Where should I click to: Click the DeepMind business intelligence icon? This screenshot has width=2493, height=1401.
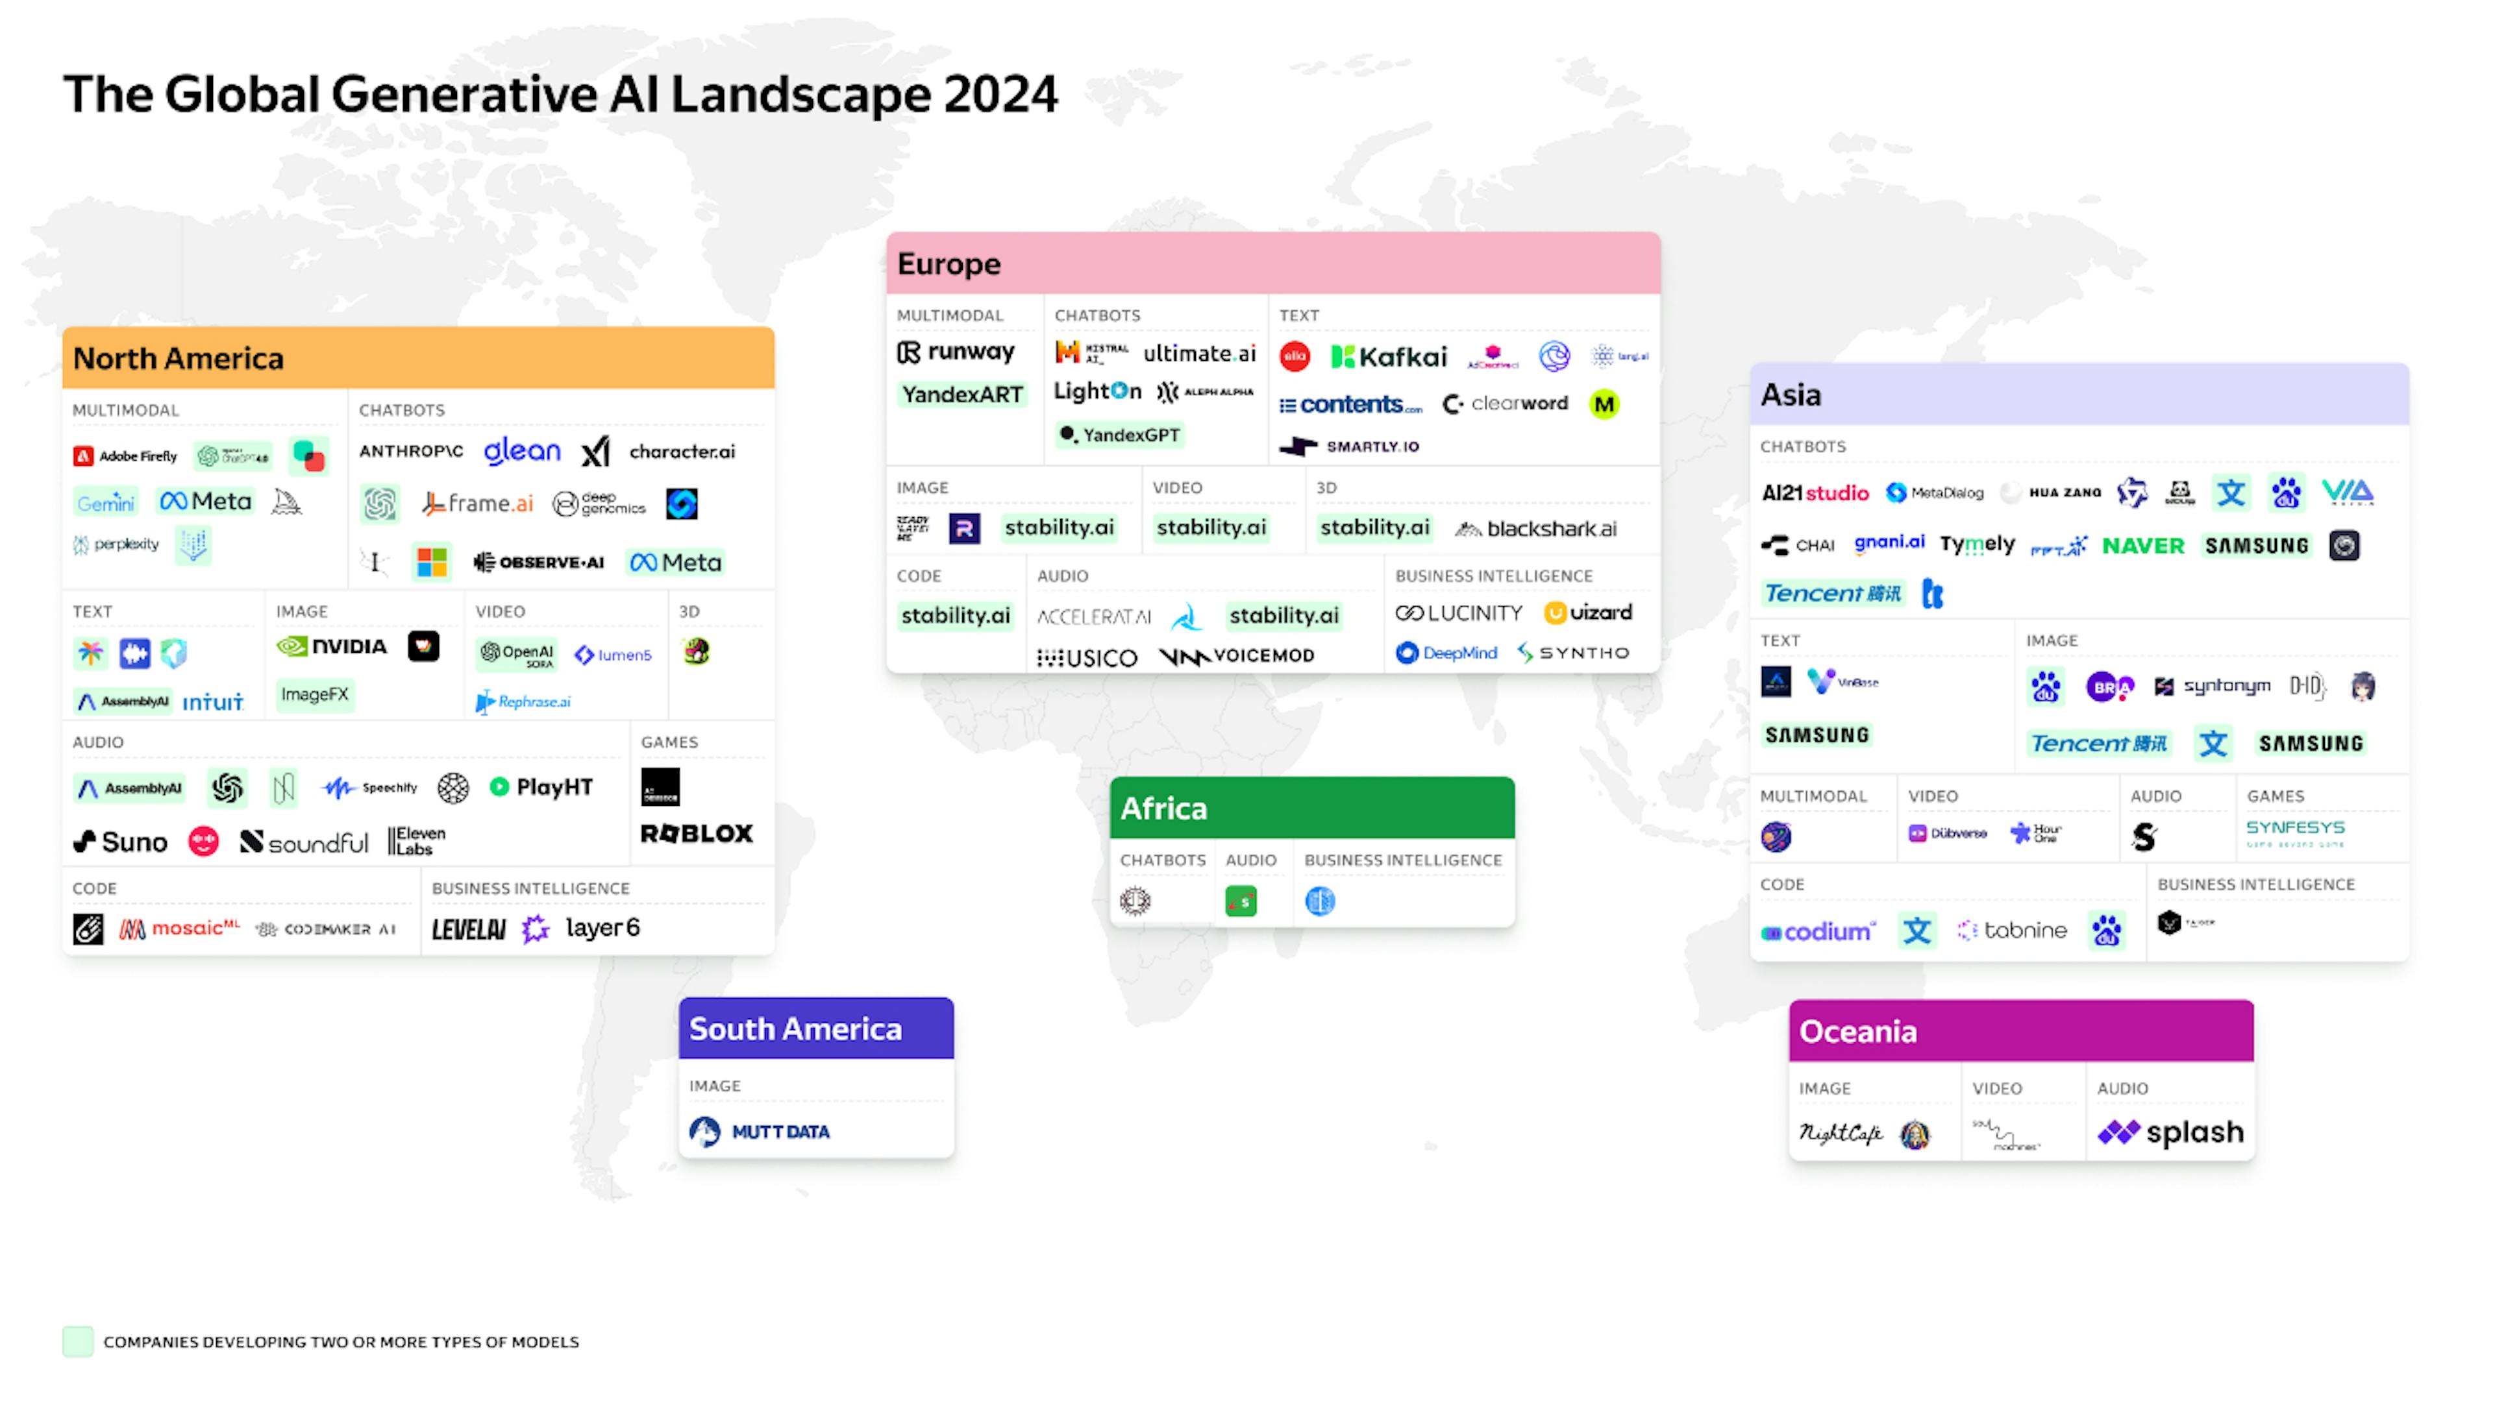click(x=1446, y=653)
